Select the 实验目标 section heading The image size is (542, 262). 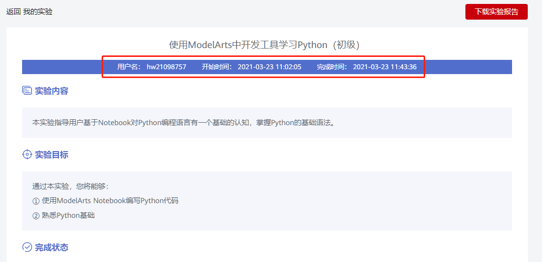(52, 155)
